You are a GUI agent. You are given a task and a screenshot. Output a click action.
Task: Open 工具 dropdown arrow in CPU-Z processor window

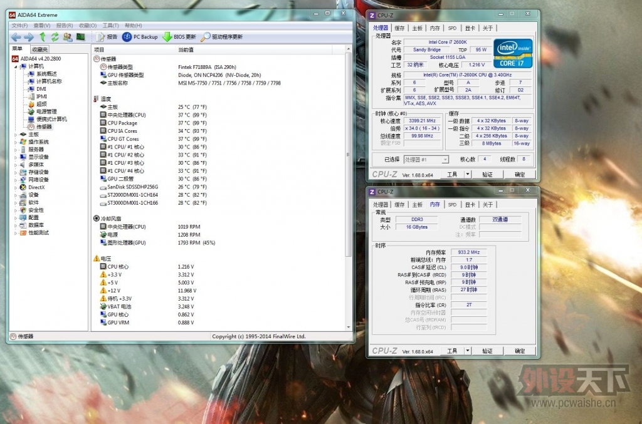[468, 174]
